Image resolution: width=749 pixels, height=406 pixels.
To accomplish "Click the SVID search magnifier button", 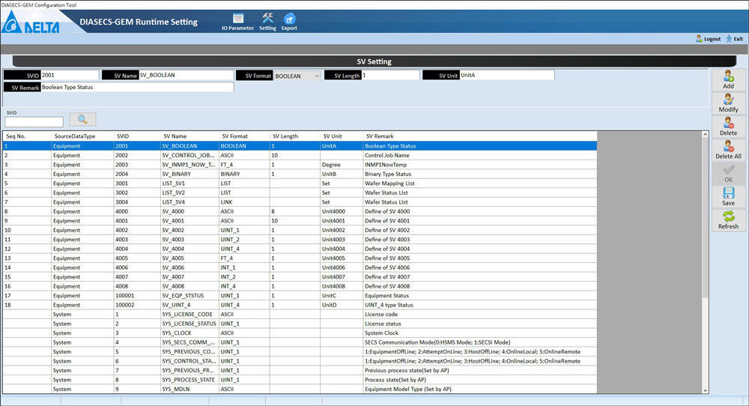I will (x=82, y=120).
